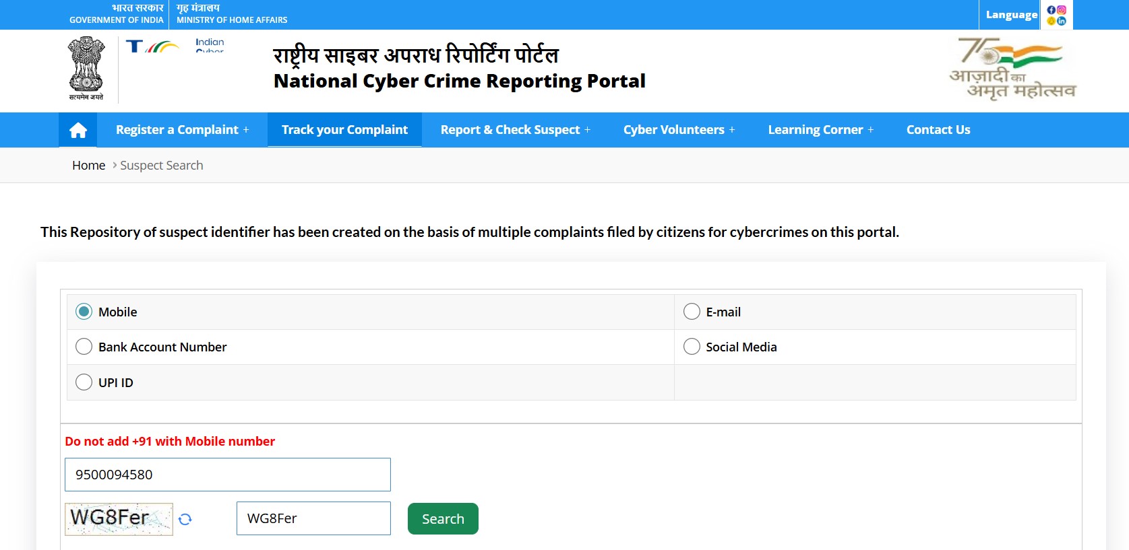Select the E-mail radio option

692,312
